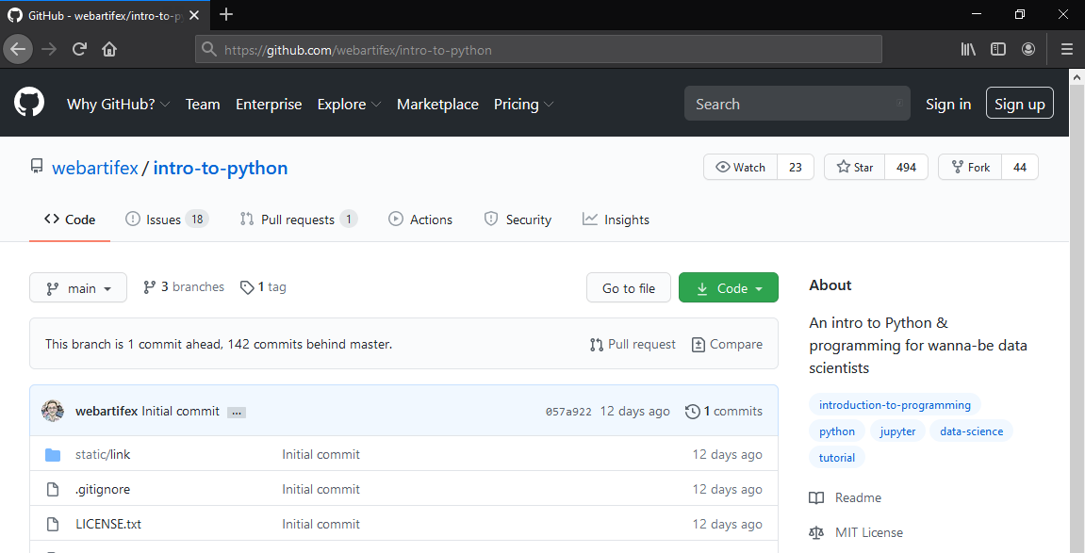Open Firefox library icon
The width and height of the screenshot is (1085, 553).
click(x=968, y=49)
